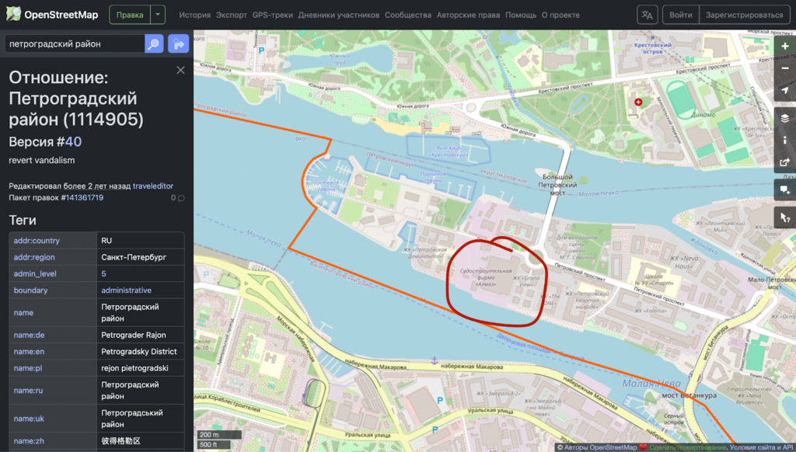The image size is (796, 452).
Task: Activate the query features tool
Action: click(785, 217)
